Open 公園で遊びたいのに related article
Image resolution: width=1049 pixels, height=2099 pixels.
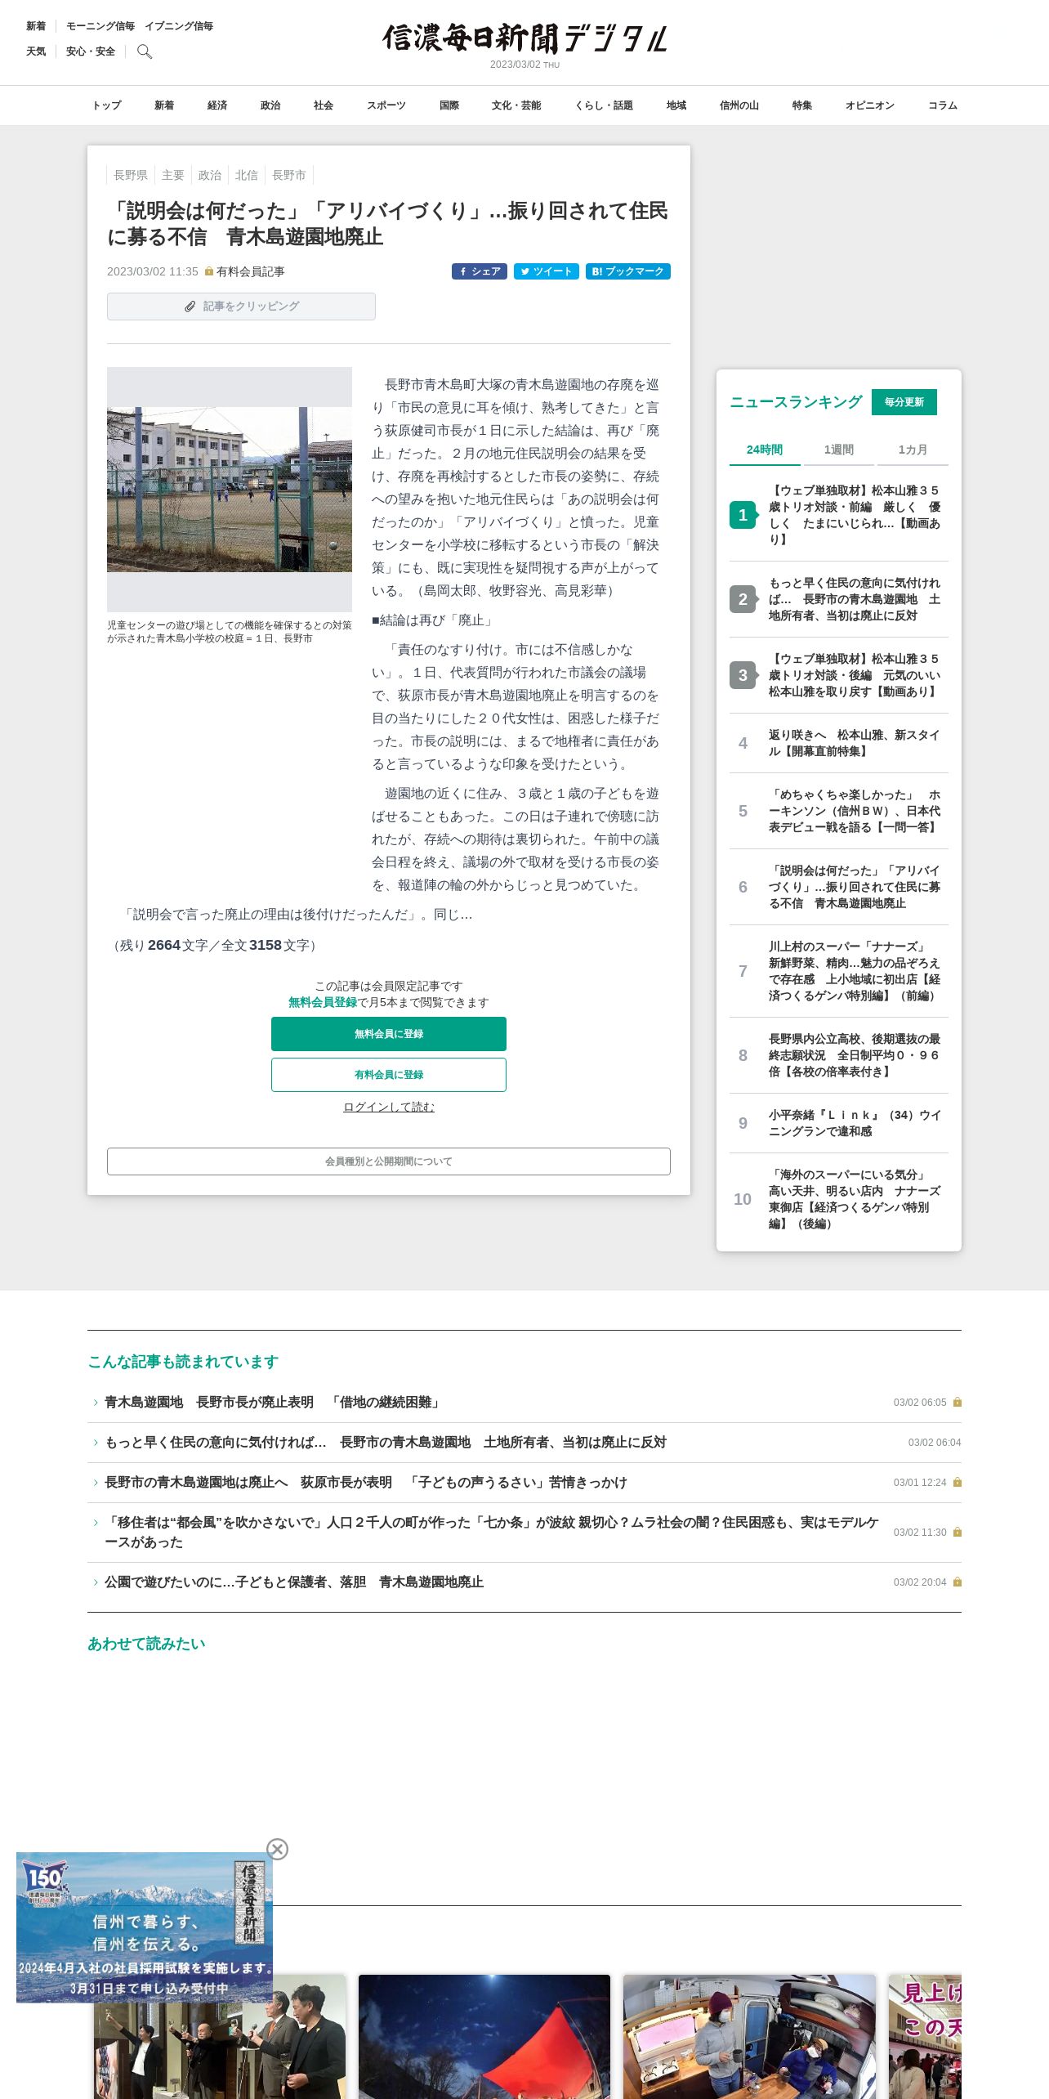pyautogui.click(x=294, y=1582)
